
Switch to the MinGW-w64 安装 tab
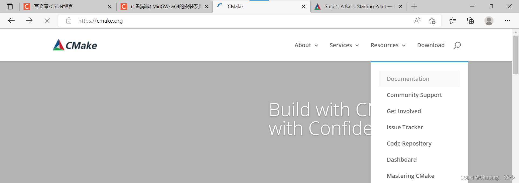(164, 6)
